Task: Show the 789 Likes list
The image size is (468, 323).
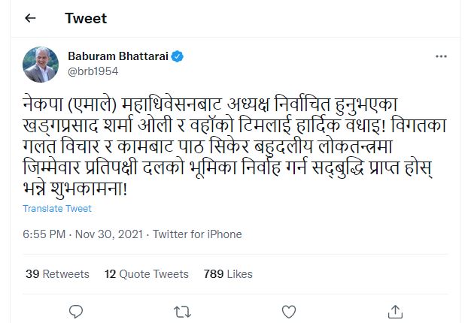Action: coord(228,274)
